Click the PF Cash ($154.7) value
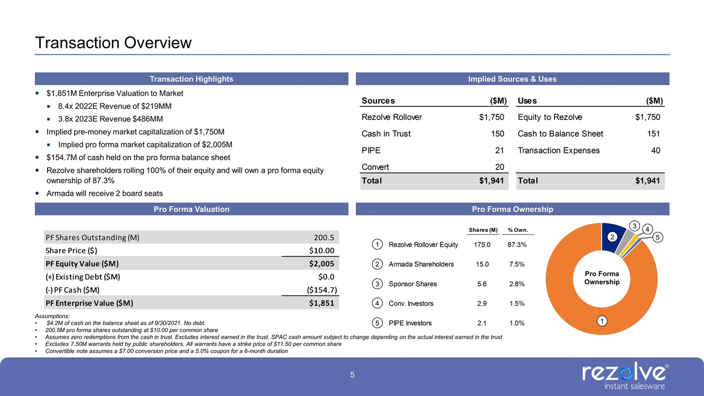 tap(322, 290)
